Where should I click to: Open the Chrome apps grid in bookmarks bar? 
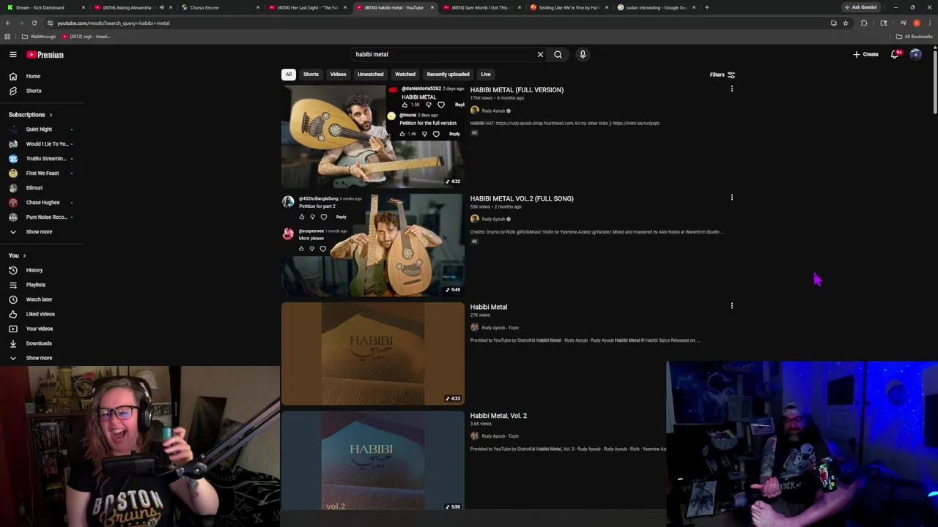click(7, 37)
